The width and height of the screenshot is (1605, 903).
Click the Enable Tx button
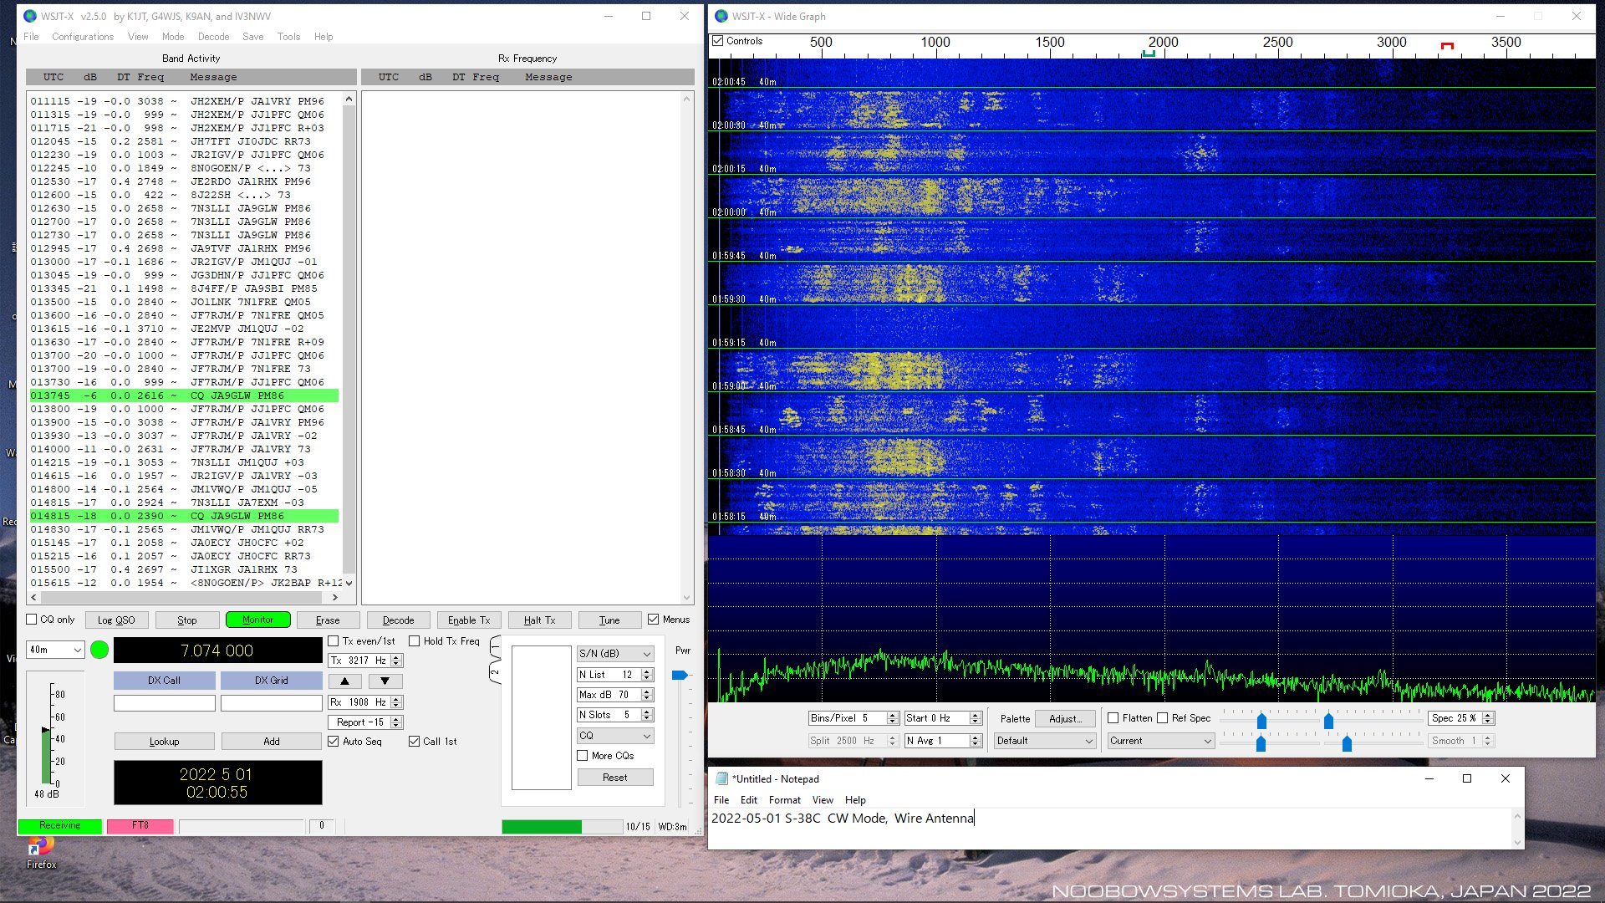pos(469,620)
